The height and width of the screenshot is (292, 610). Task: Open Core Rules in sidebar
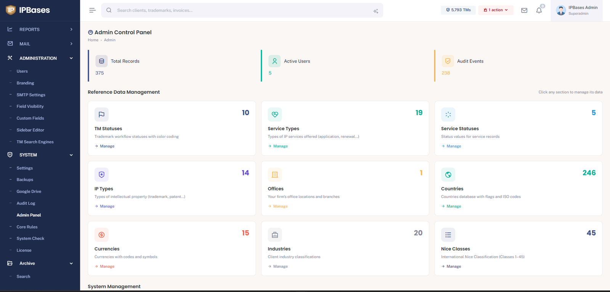click(x=27, y=227)
